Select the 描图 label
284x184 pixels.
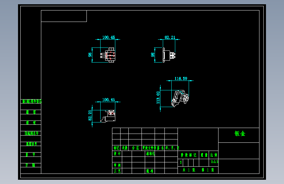coord(31,112)
